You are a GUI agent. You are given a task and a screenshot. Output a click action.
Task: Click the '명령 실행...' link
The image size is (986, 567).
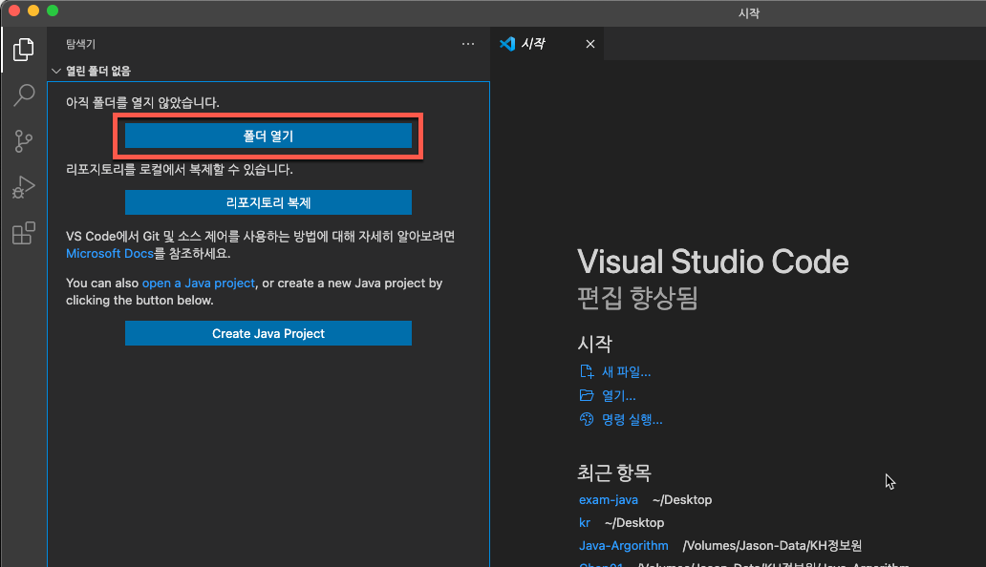[x=632, y=419]
